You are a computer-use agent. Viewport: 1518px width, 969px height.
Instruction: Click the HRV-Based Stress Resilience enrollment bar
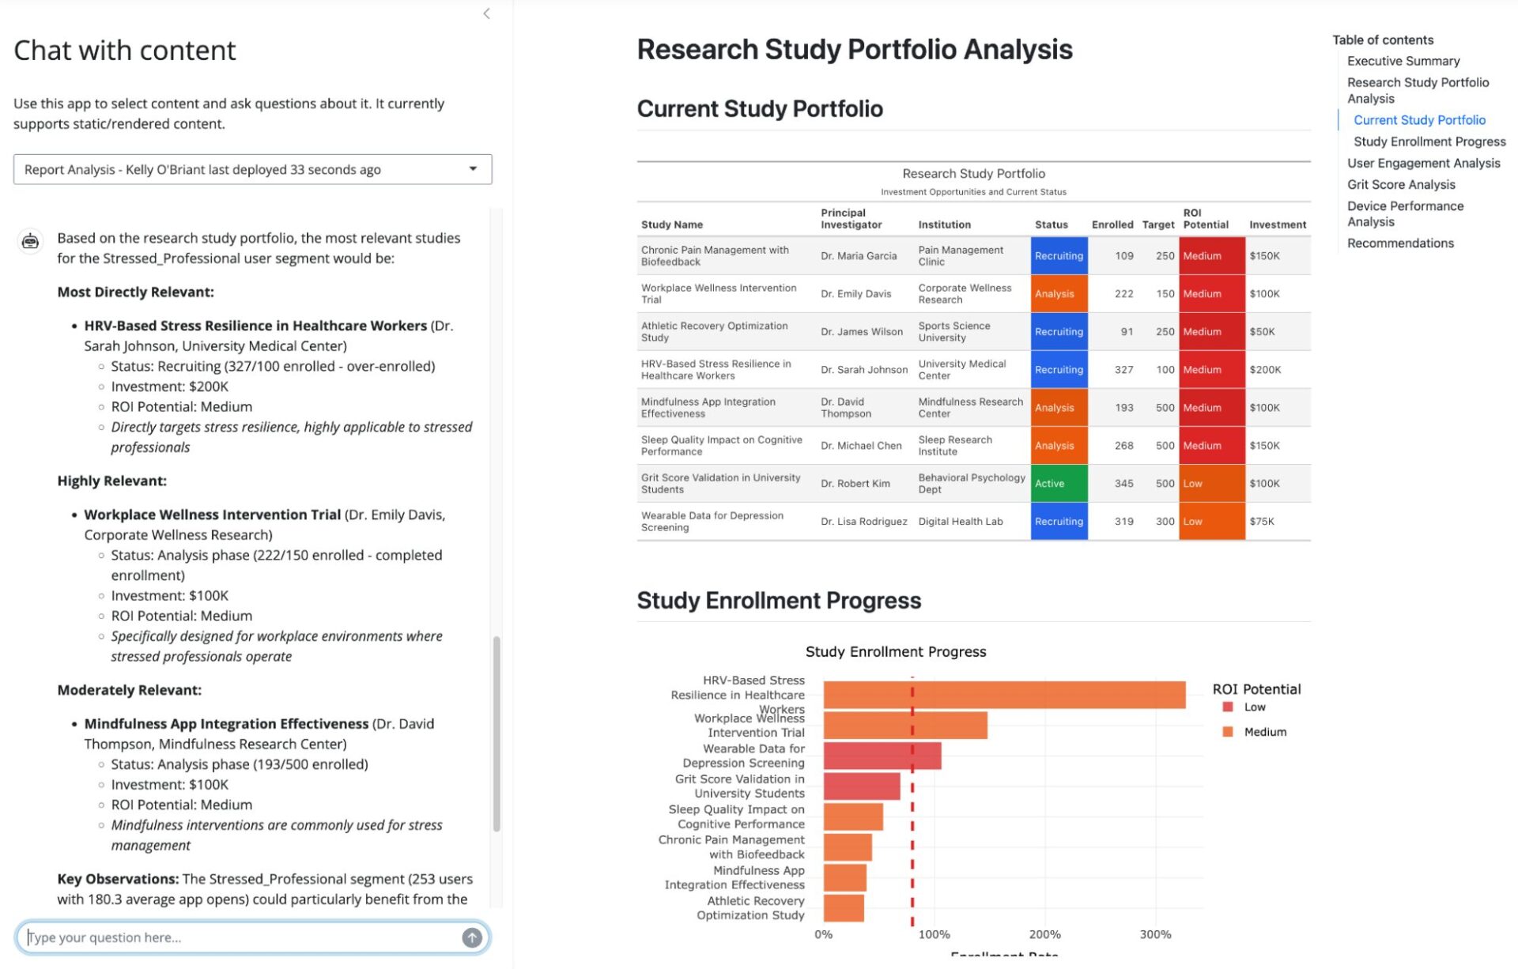pos(1004,695)
